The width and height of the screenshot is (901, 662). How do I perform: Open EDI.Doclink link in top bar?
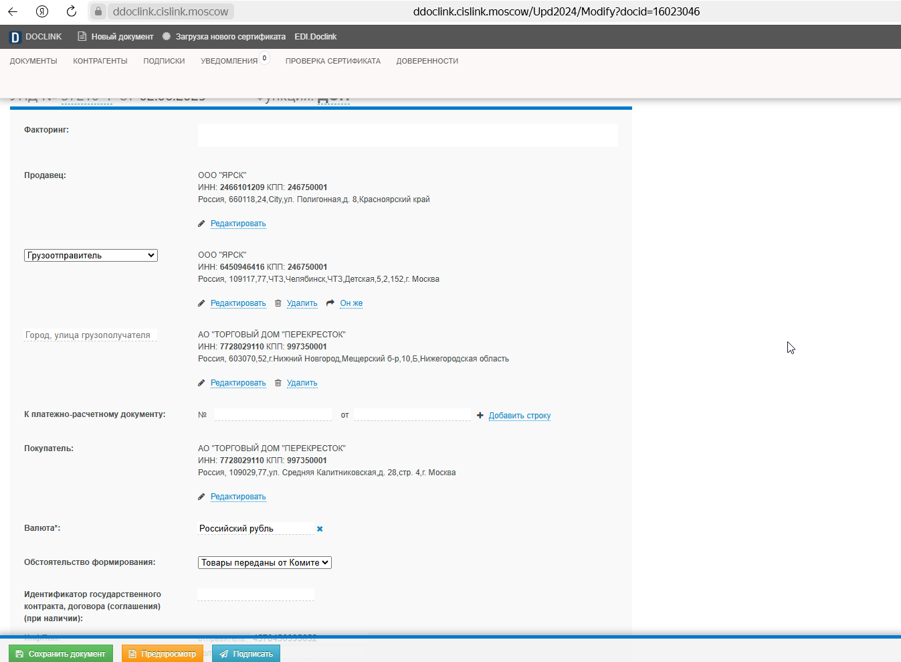coord(316,37)
